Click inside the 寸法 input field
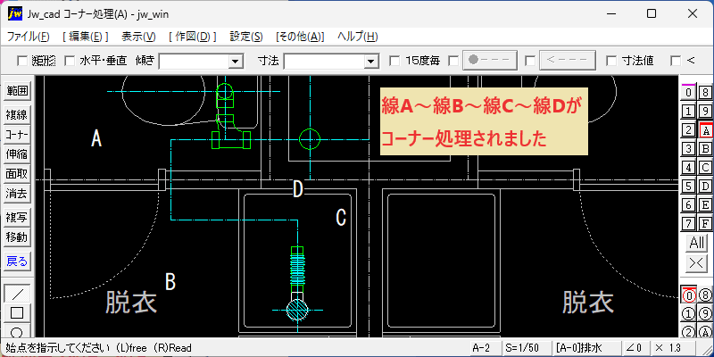 [x=325, y=62]
